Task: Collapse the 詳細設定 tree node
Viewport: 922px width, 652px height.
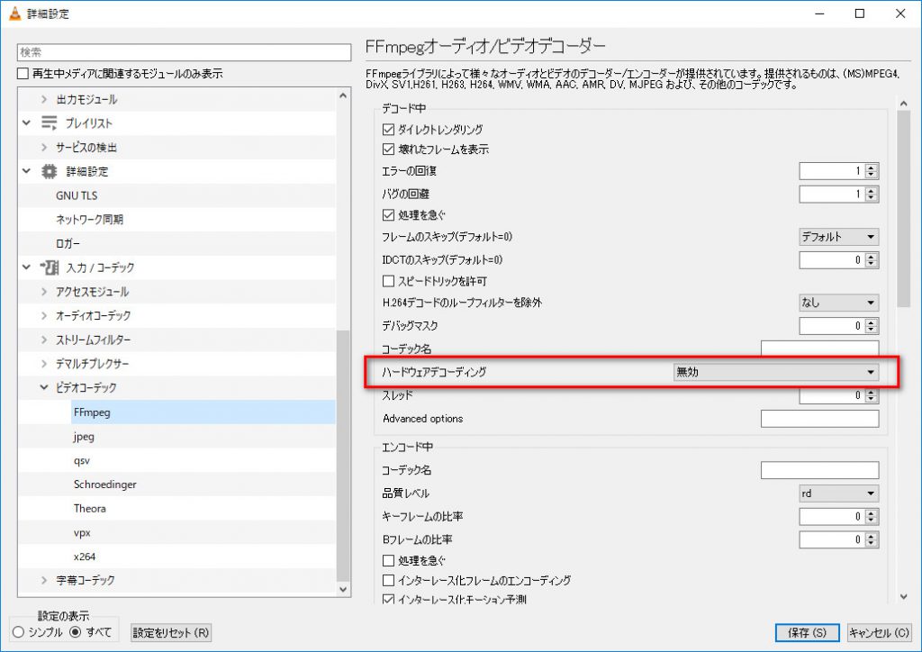Action: coord(26,171)
